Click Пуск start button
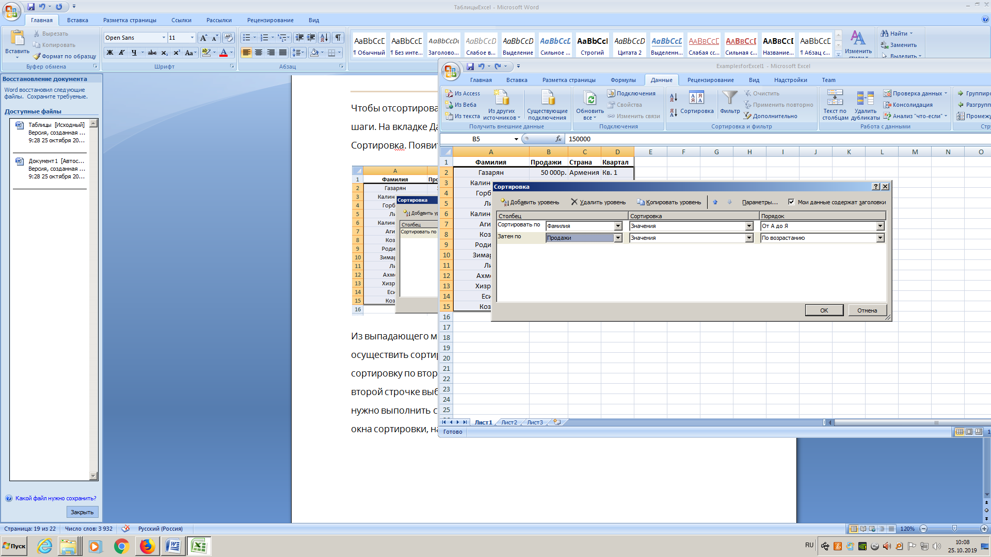This screenshot has width=991, height=557. coord(14,546)
